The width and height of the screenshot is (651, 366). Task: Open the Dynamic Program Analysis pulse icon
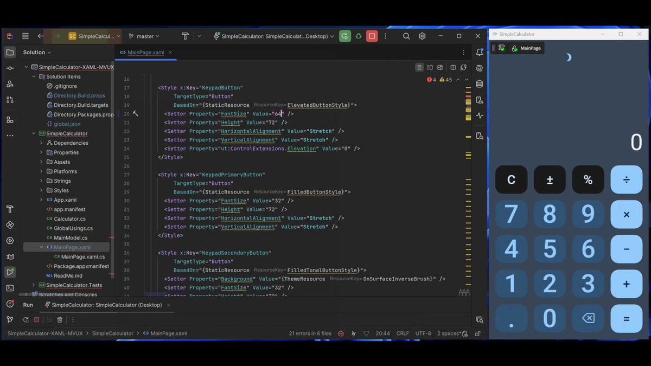[x=480, y=115]
